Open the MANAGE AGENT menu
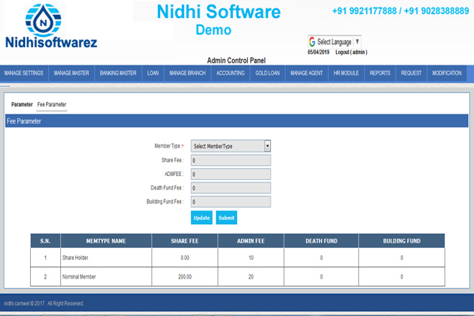The height and width of the screenshot is (316, 474). coord(307,73)
